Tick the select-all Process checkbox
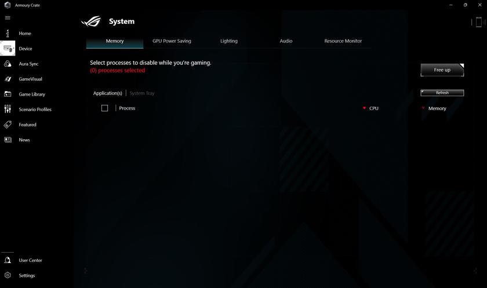The width and height of the screenshot is (487, 288). (x=105, y=108)
